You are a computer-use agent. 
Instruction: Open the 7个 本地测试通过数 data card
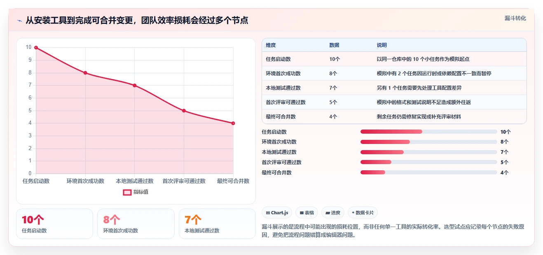pyautogui.click(x=218, y=224)
